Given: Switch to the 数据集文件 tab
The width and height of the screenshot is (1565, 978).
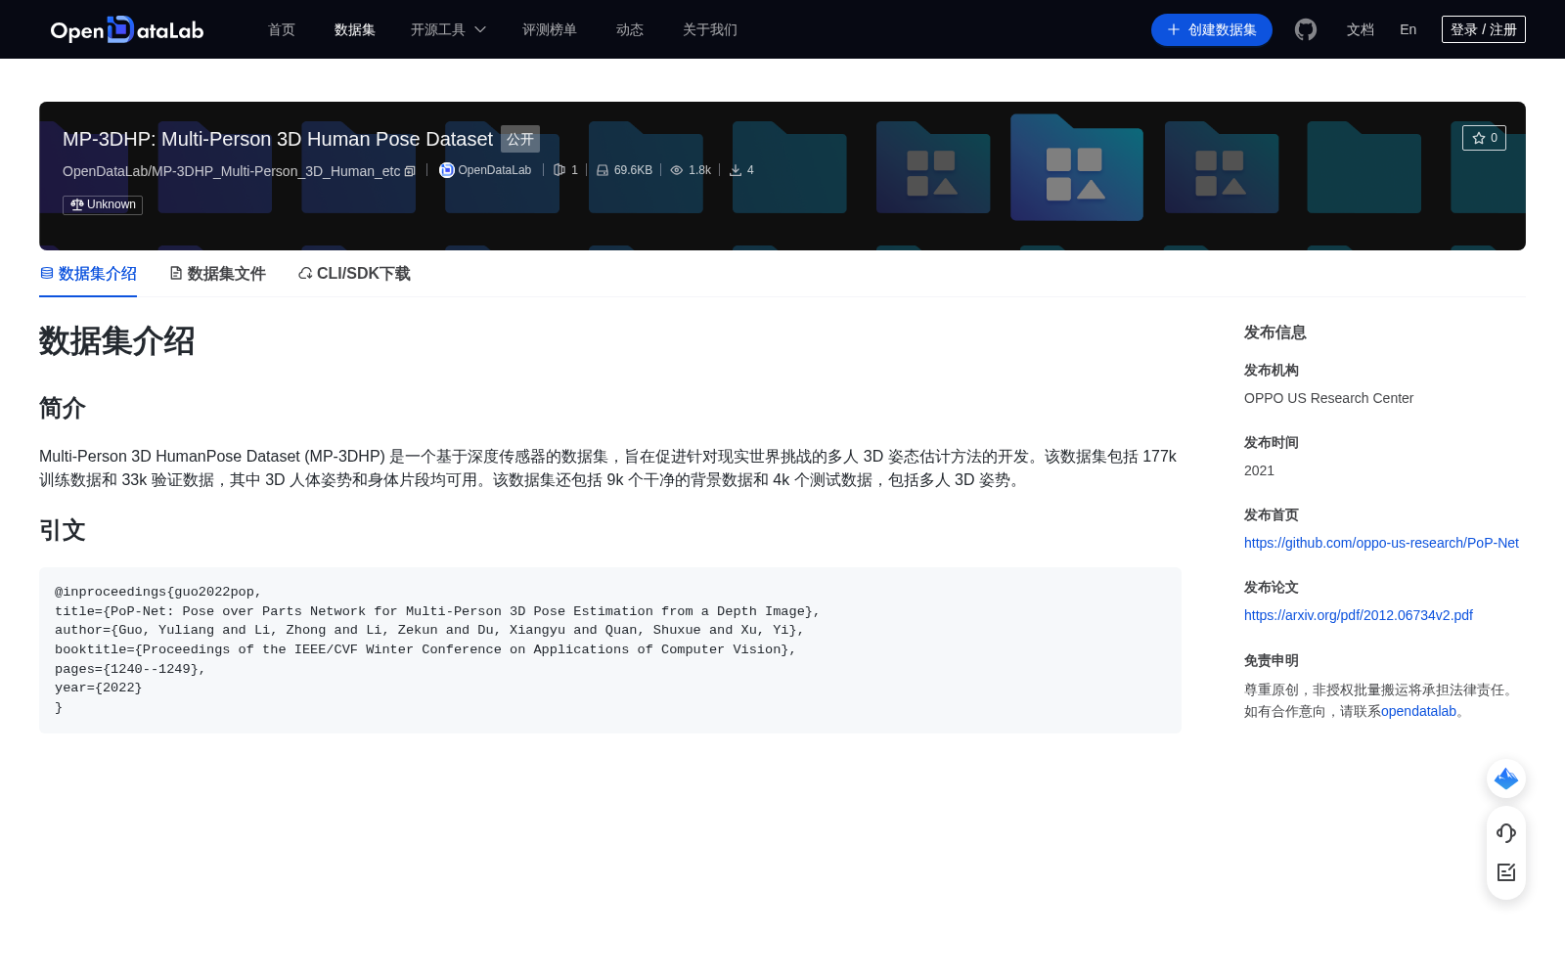Looking at the screenshot, I should tap(217, 274).
